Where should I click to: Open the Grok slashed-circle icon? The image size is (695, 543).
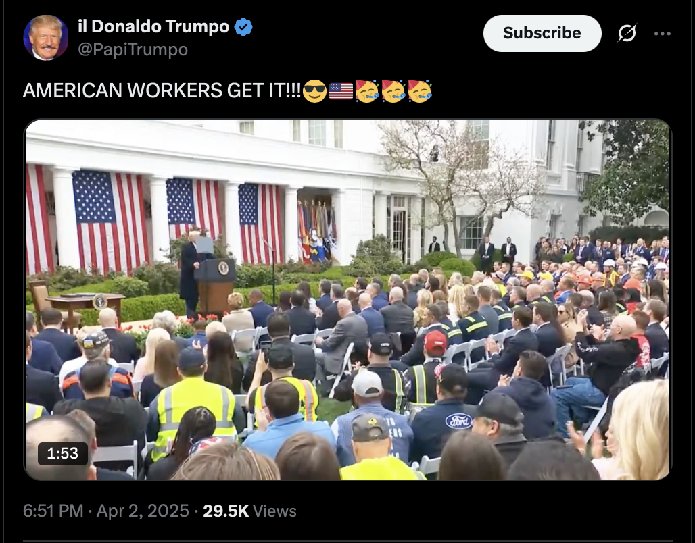[x=626, y=33]
